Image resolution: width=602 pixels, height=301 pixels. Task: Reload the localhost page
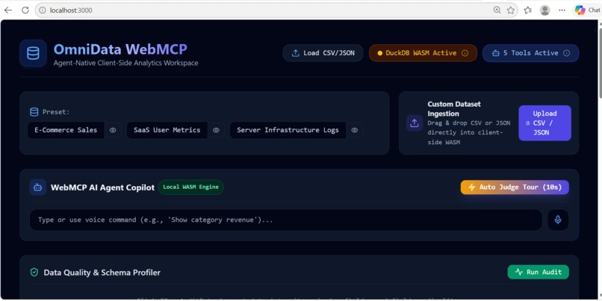pos(25,10)
